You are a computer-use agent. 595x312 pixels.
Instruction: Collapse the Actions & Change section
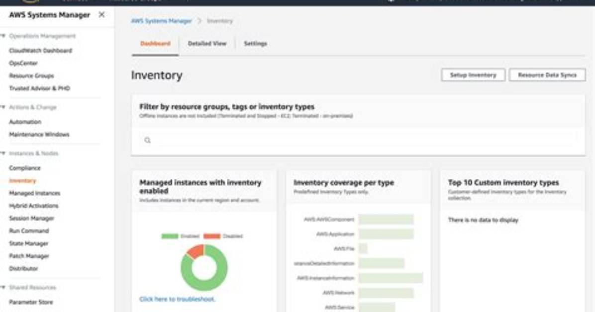pyautogui.click(x=3, y=107)
